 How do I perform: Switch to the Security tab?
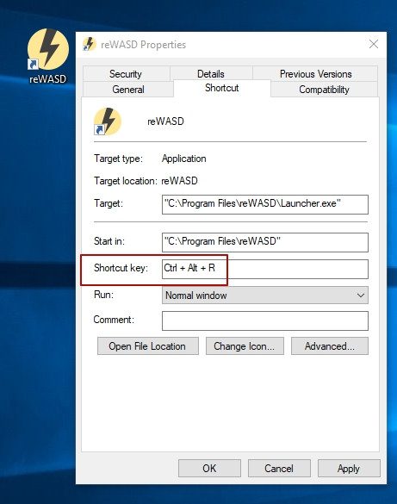pyautogui.click(x=126, y=74)
